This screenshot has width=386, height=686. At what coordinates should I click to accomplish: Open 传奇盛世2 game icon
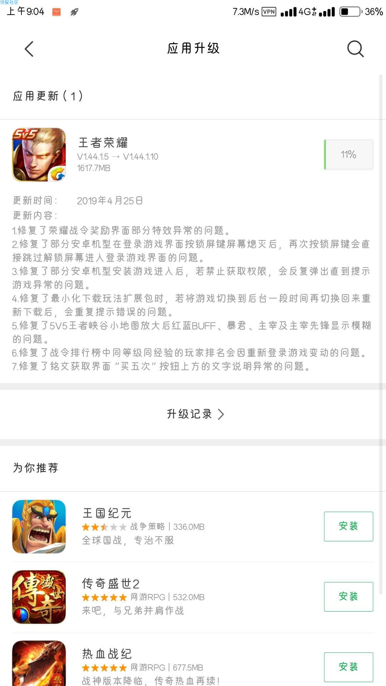coord(39,597)
